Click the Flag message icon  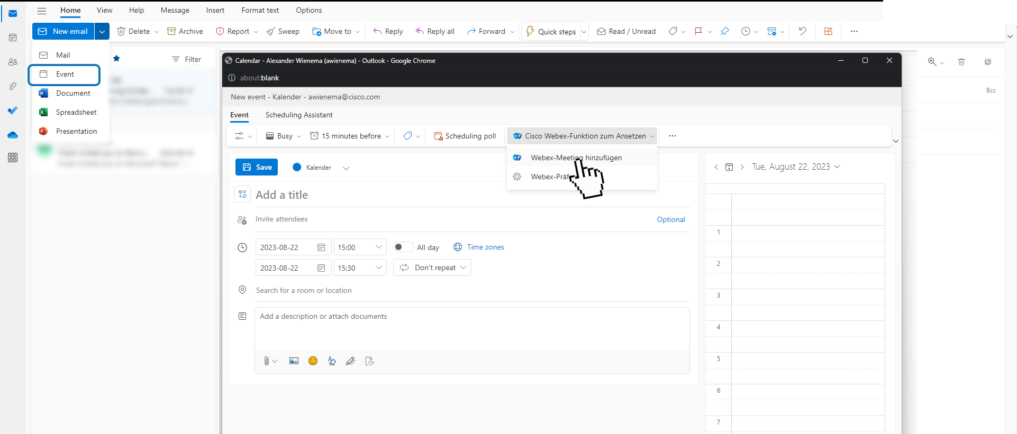pos(698,31)
